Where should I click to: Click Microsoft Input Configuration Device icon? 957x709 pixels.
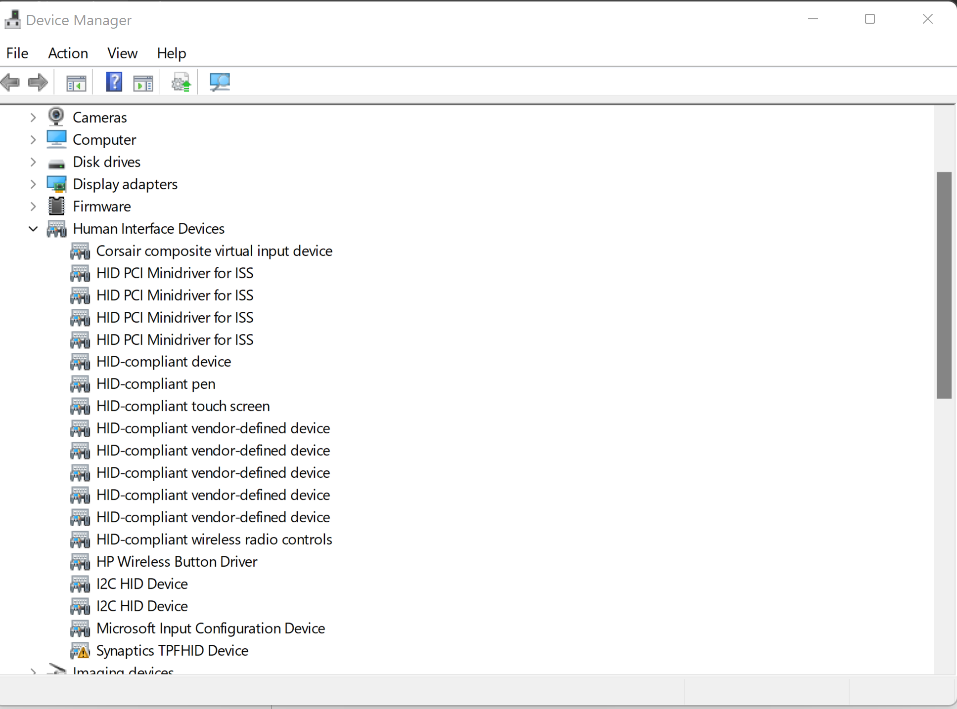coord(80,628)
